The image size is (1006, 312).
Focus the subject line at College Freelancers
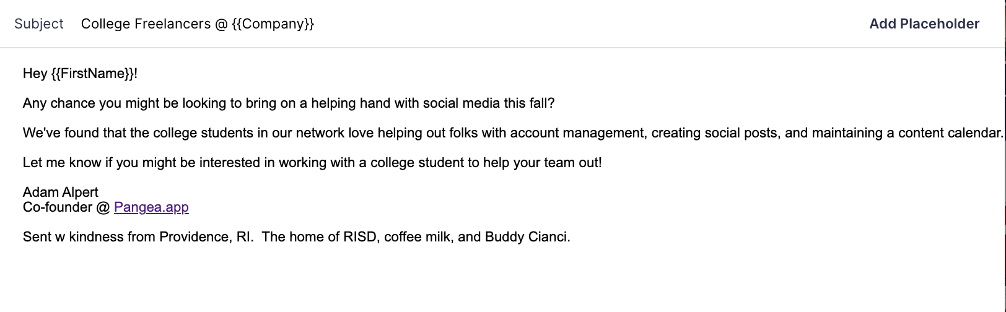click(x=146, y=24)
